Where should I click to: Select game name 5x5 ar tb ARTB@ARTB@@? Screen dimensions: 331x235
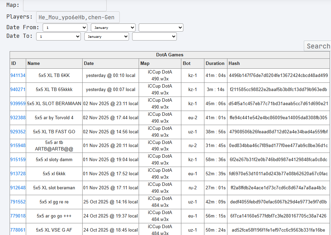(x=54, y=146)
